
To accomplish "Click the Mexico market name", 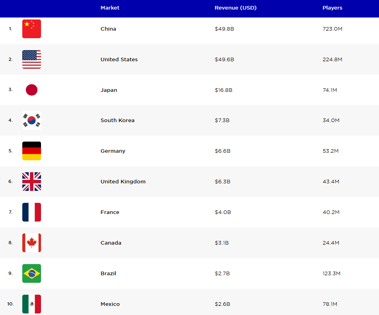I will [x=110, y=304].
